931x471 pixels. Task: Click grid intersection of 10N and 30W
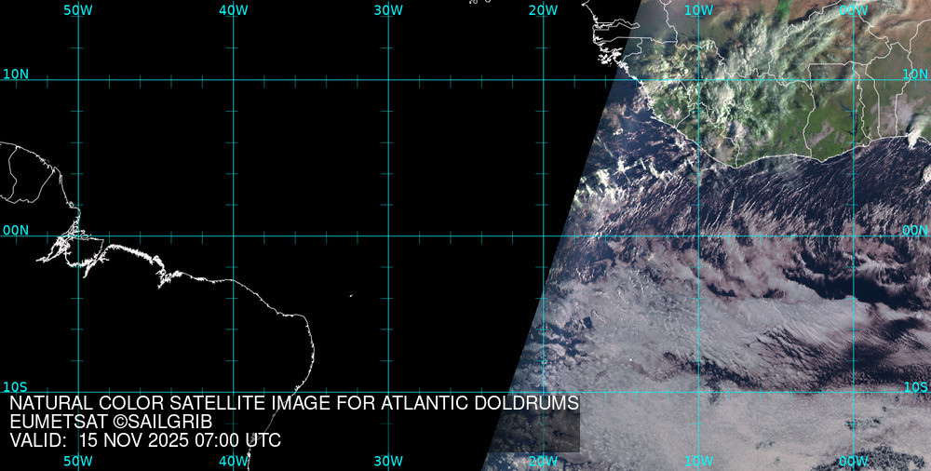pyautogui.click(x=388, y=80)
